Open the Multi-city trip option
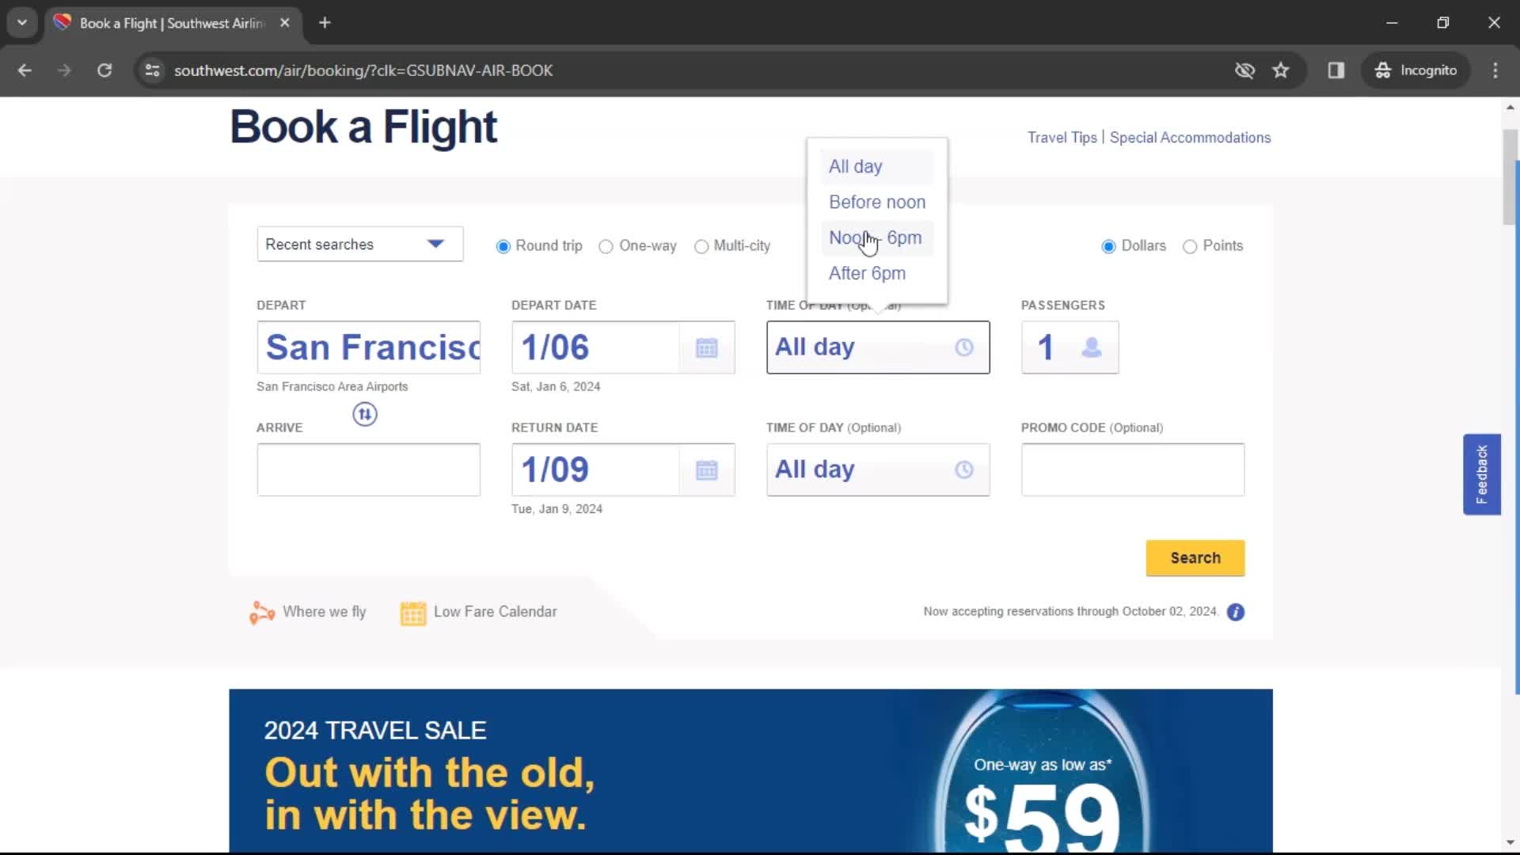 pos(701,245)
